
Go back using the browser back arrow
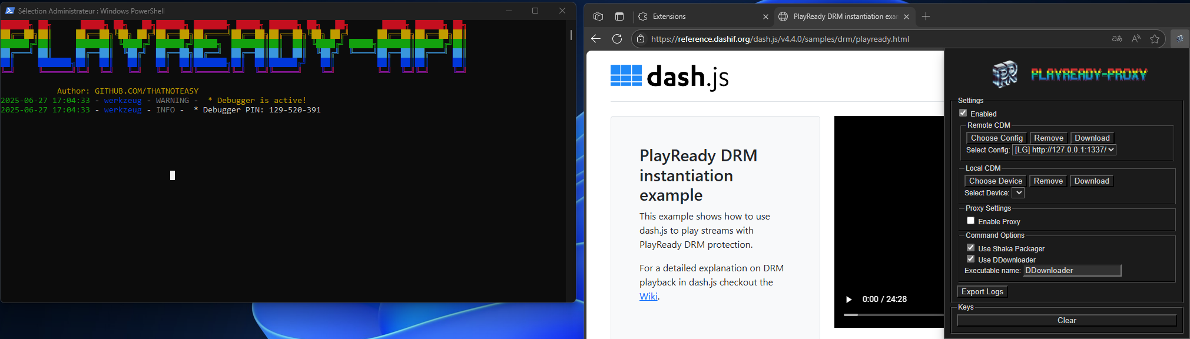(x=596, y=39)
